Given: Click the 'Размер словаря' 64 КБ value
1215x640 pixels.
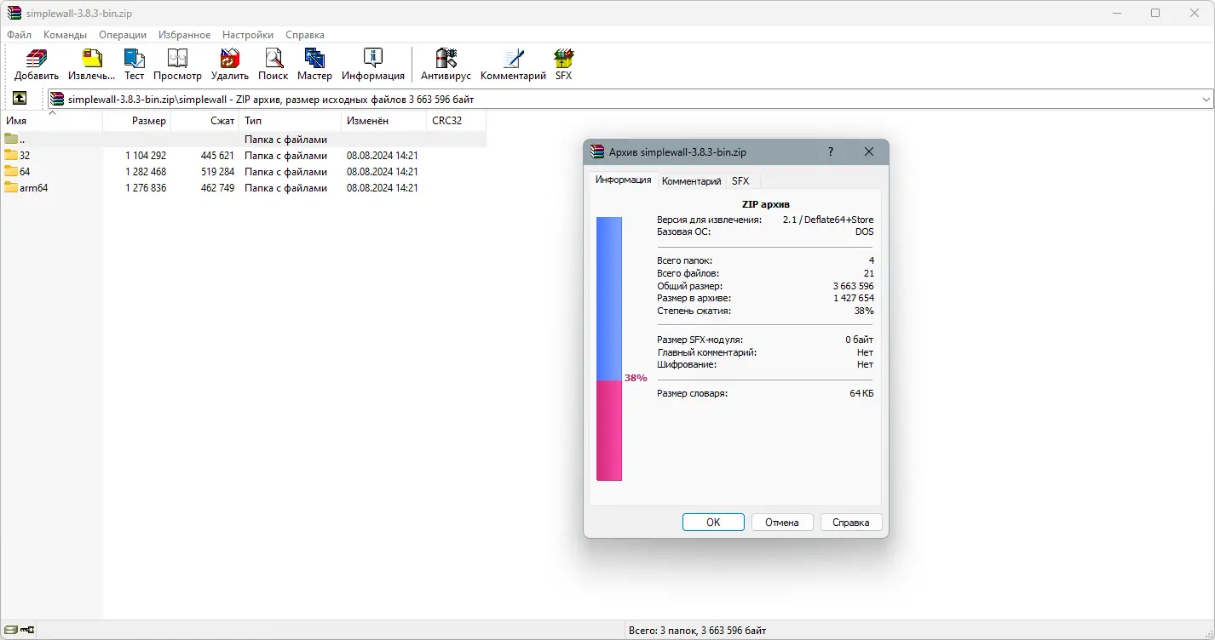Looking at the screenshot, I should [861, 393].
